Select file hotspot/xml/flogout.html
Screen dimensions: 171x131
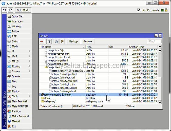pyautogui.click(x=99, y=81)
